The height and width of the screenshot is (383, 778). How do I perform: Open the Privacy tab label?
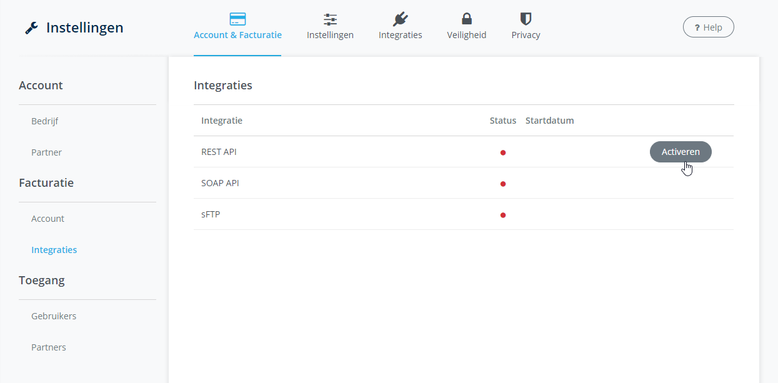[x=526, y=35]
